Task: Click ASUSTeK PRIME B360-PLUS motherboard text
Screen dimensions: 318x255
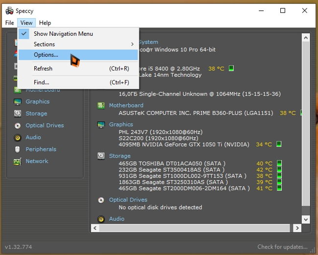Action: (x=196, y=113)
